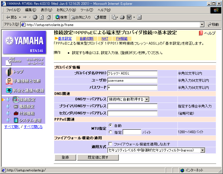Switch to the NAT tab

coord(105,39)
